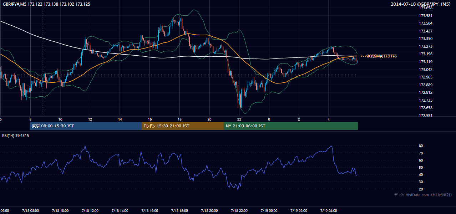This screenshot has width=456, height=214.
Task: Click the 7/18 22:00 timestamp on bottom axis
Action: [239, 210]
